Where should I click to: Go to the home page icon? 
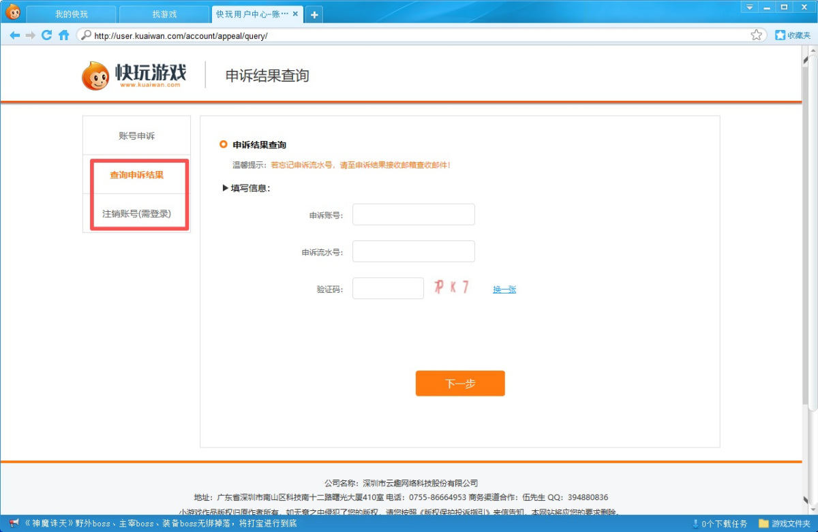pyautogui.click(x=64, y=35)
